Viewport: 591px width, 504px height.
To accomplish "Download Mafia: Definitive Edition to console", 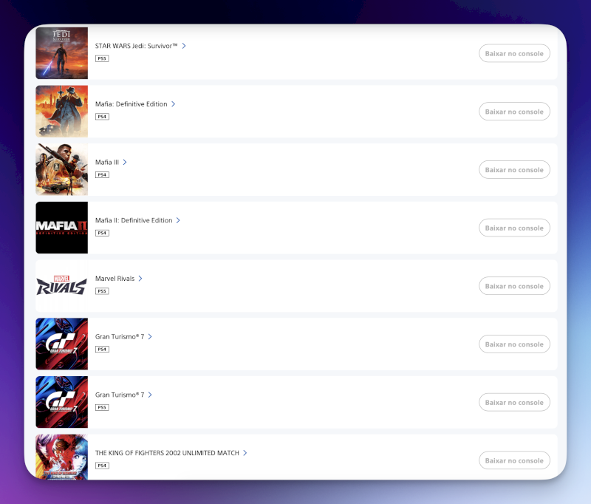I will tap(514, 112).
